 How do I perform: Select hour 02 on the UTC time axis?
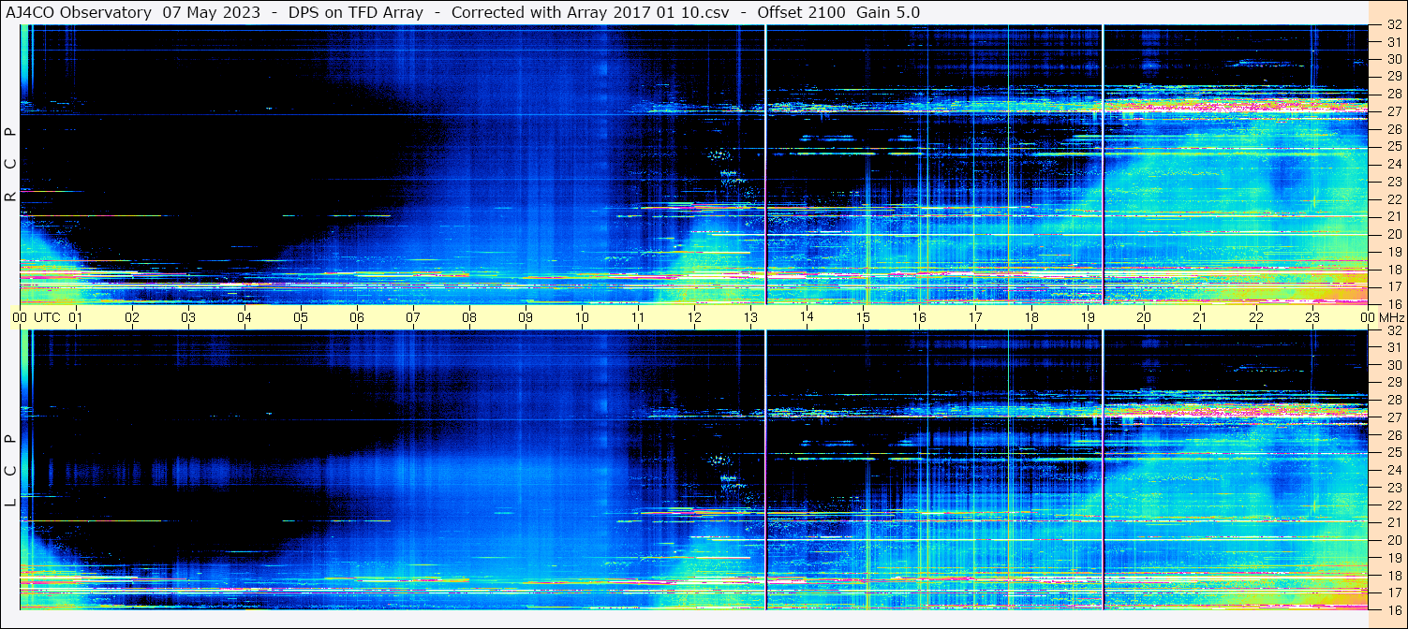pyautogui.click(x=132, y=317)
